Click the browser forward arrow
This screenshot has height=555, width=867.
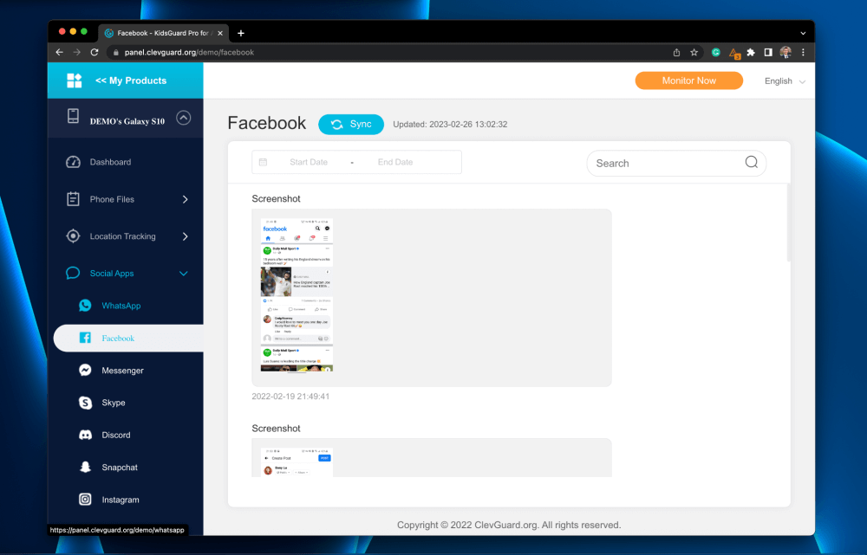(77, 53)
